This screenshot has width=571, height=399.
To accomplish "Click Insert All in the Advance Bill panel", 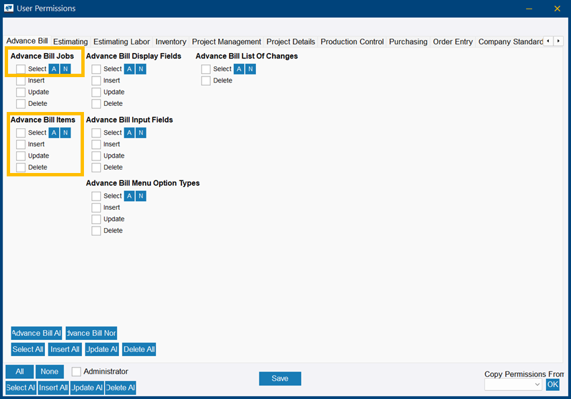I will (x=64, y=349).
